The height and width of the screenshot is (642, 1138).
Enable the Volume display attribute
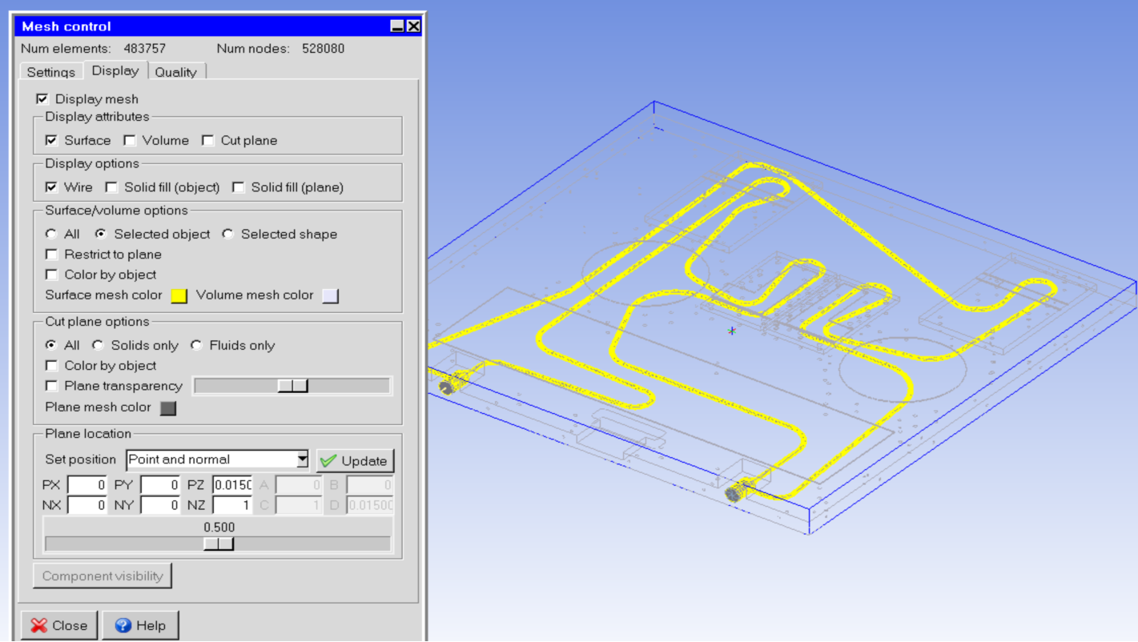tap(130, 141)
